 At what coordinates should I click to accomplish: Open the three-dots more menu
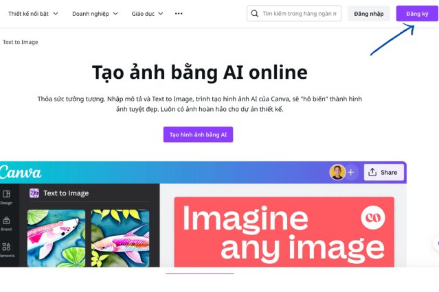(179, 14)
